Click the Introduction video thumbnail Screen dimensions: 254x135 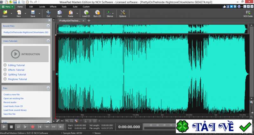tap(26, 54)
